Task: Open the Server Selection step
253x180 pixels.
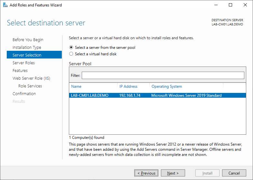Action: pos(27,55)
